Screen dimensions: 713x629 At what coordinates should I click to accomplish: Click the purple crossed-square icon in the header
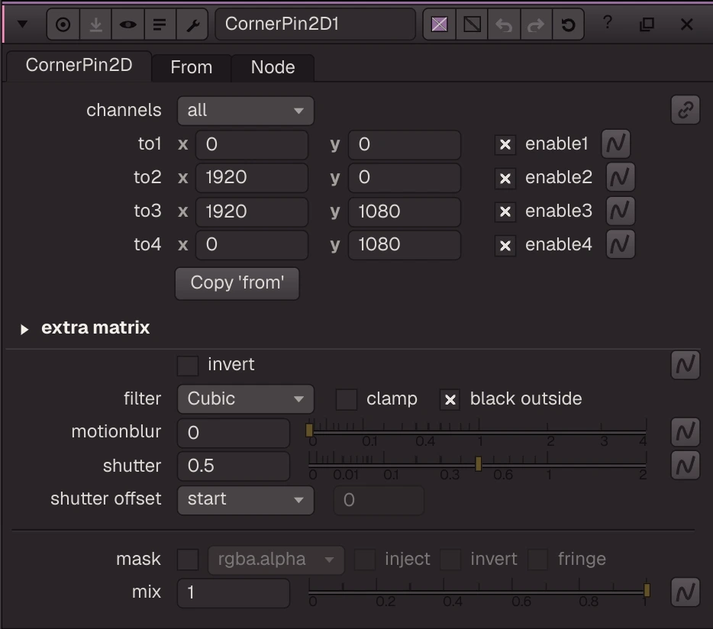(439, 24)
